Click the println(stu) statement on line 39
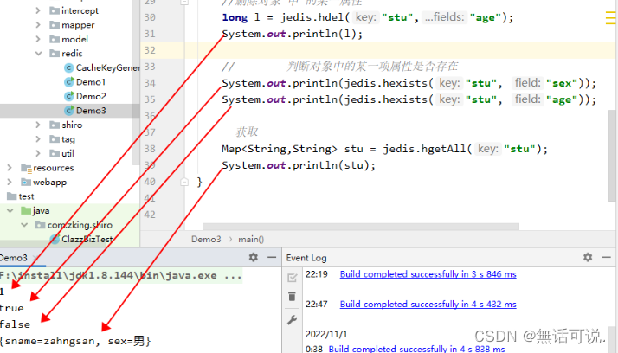 point(299,165)
